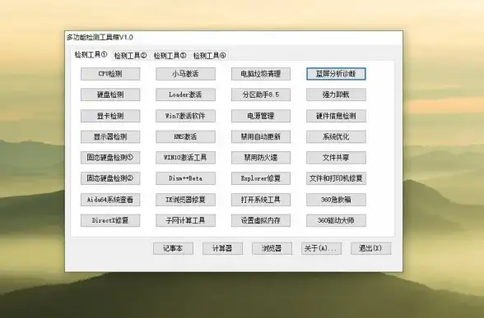Screen dimensions: 484x318
Task: Click the 电源管理 button
Action: coord(261,116)
